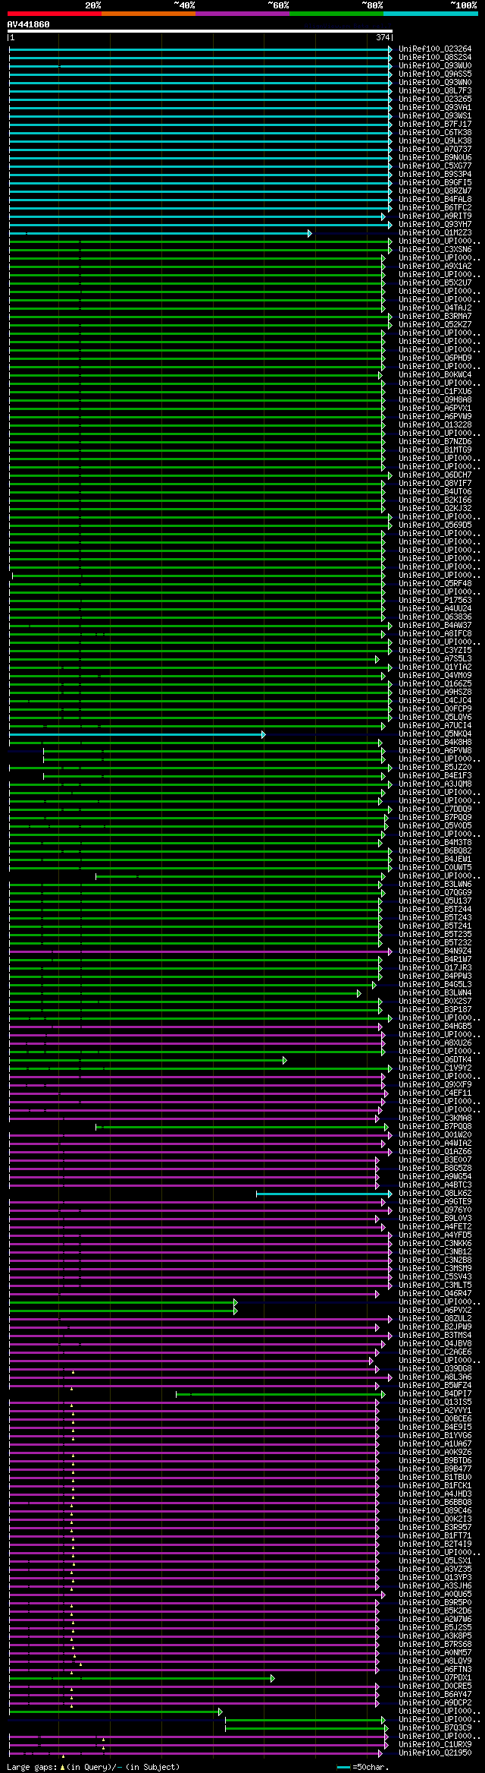The height and width of the screenshot is (1773, 485).
Task: Click the white query bar under AV441860
Action: click(x=200, y=31)
